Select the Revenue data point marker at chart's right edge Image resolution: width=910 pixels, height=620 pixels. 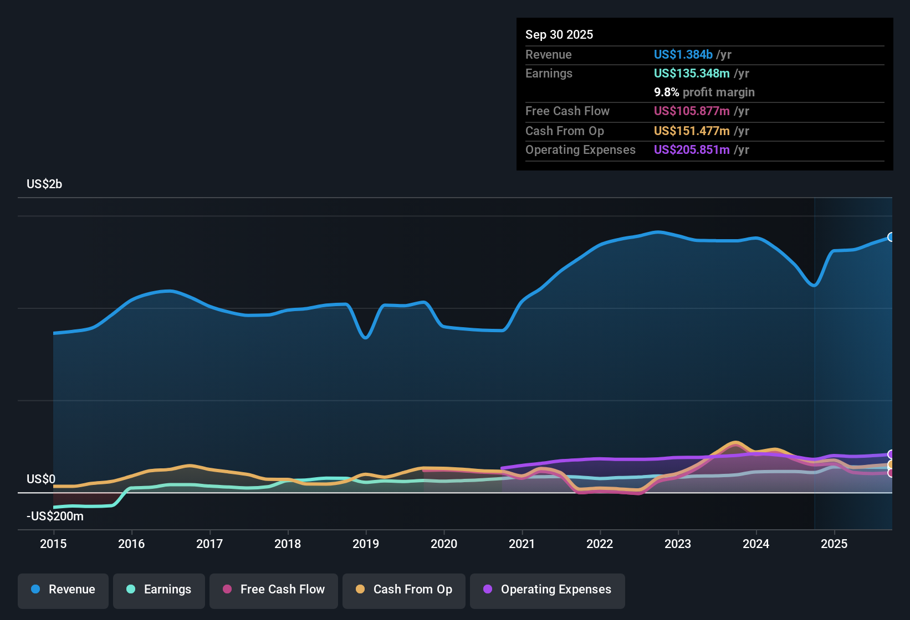coord(891,237)
